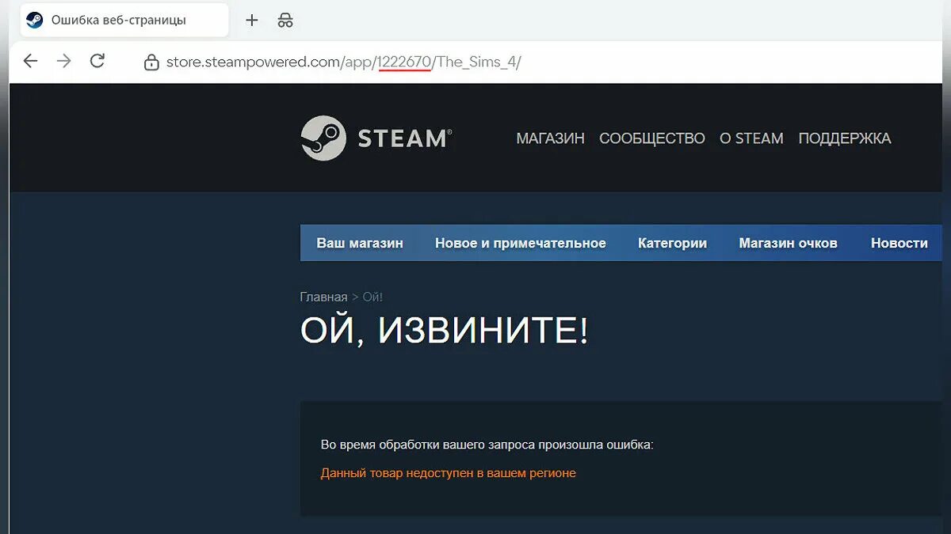951x534 pixels.
Task: Open the ПОДДЕРЖКА header link
Action: point(845,138)
